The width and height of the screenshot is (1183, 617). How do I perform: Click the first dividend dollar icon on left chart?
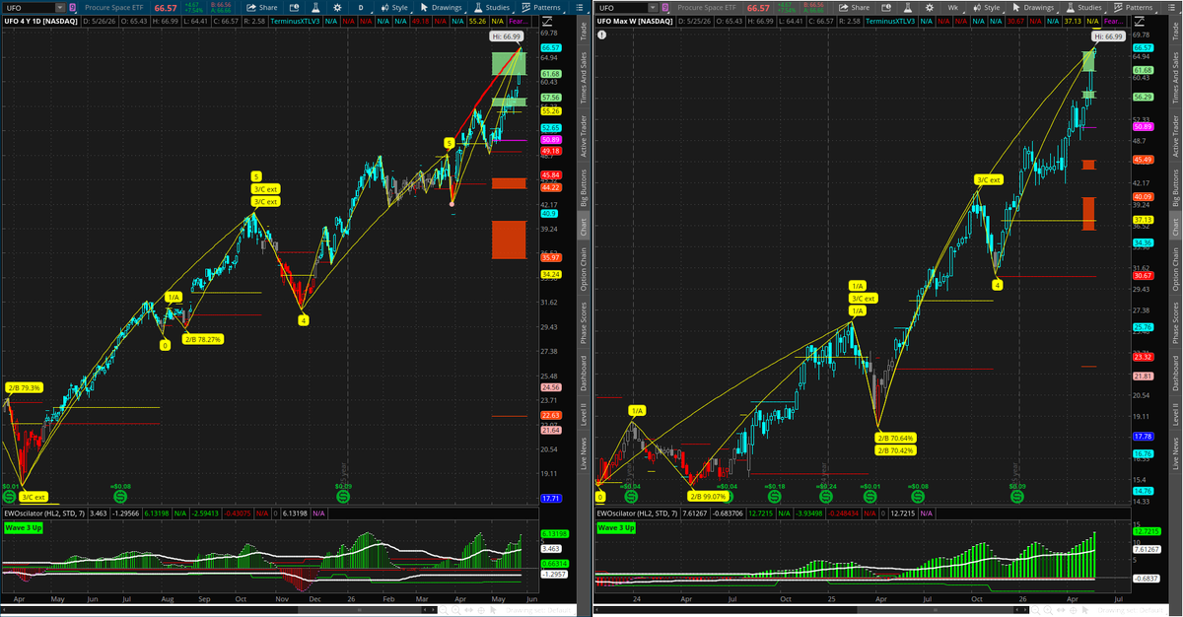click(9, 496)
